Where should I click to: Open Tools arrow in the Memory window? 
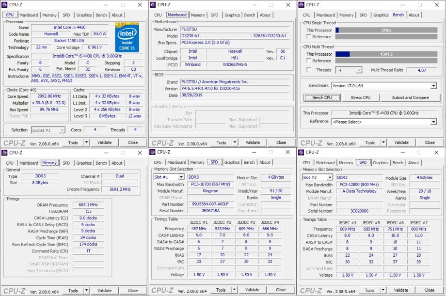tap(87, 291)
